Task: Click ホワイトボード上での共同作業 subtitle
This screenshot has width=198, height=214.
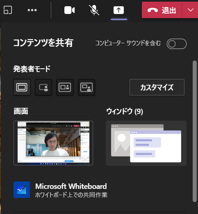Action: click(71, 195)
